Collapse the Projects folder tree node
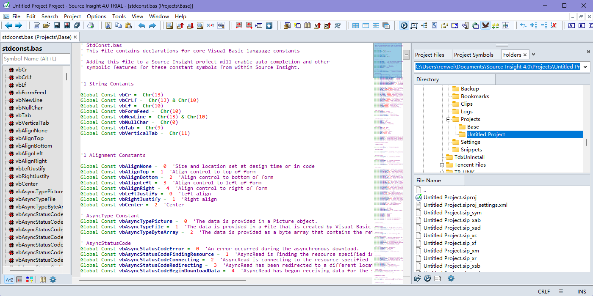 (449, 119)
